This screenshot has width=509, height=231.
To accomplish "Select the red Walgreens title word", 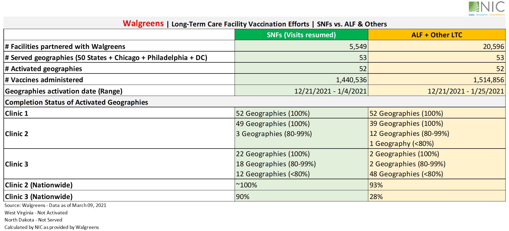I will (143, 24).
